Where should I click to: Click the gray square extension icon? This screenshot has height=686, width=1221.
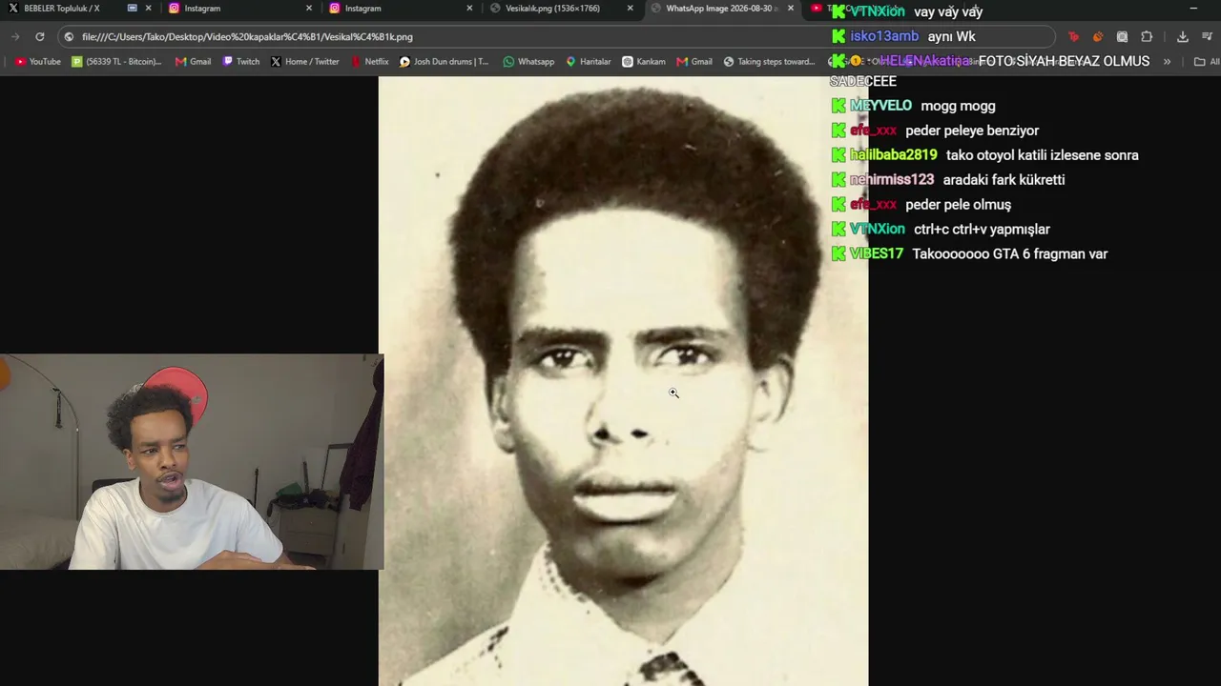point(1122,36)
